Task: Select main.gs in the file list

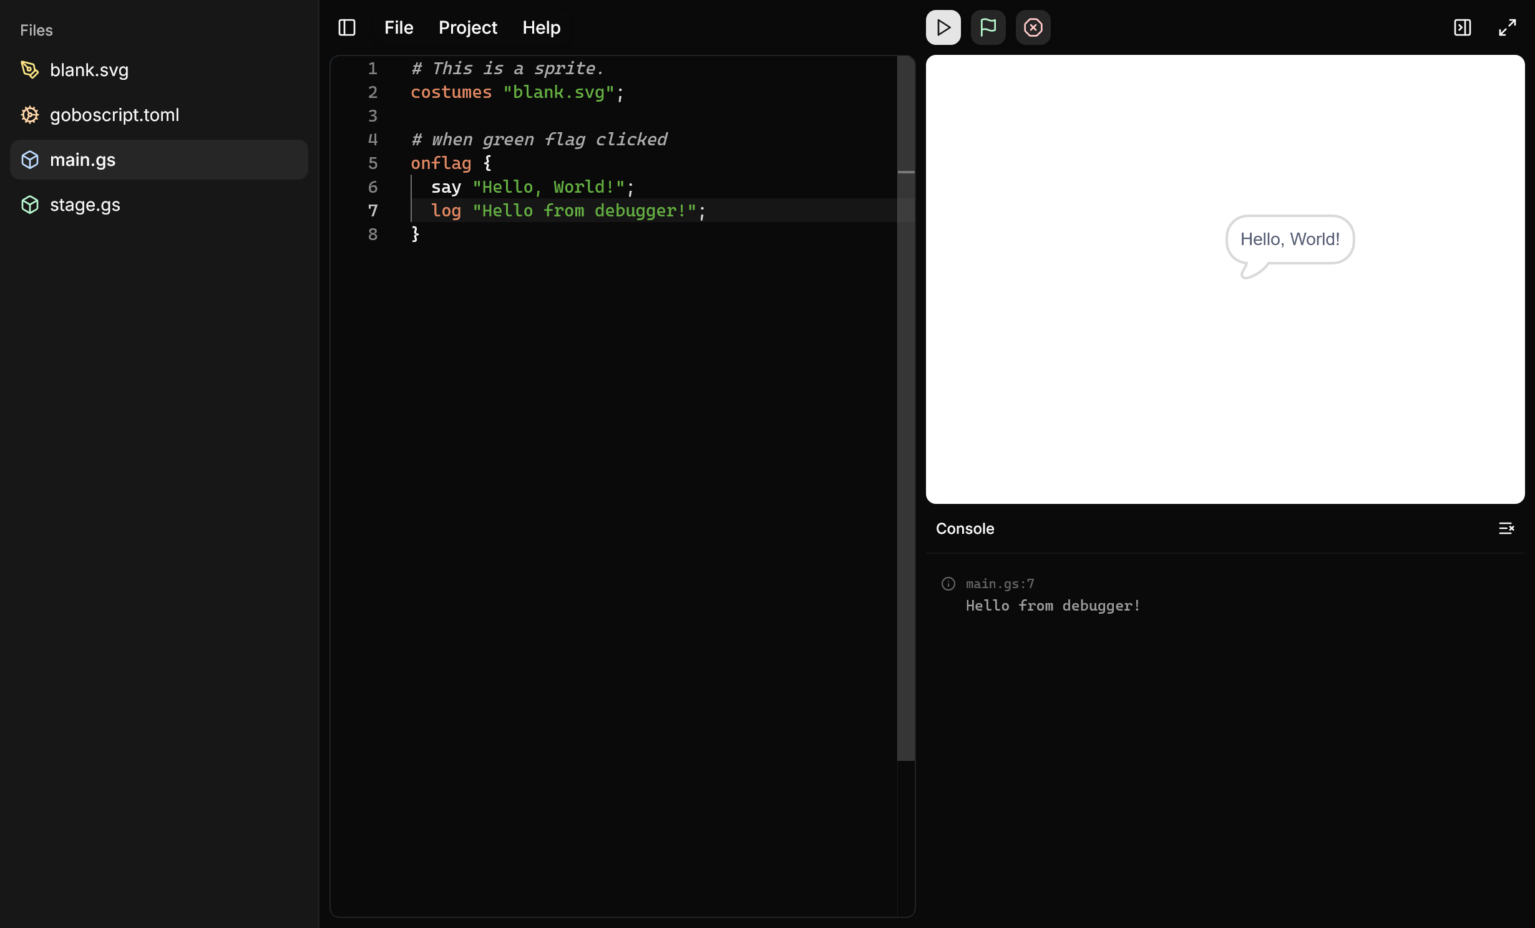Action: tap(82, 160)
